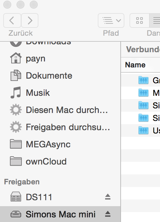
Task: Eject the DS111 share
Action: pyautogui.click(x=108, y=197)
